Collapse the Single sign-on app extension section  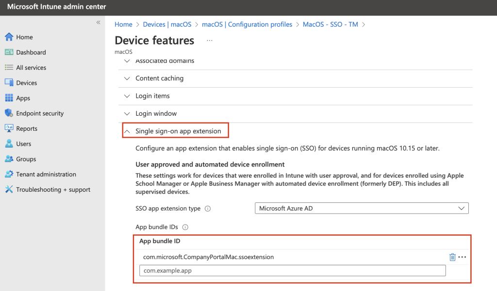click(178, 131)
